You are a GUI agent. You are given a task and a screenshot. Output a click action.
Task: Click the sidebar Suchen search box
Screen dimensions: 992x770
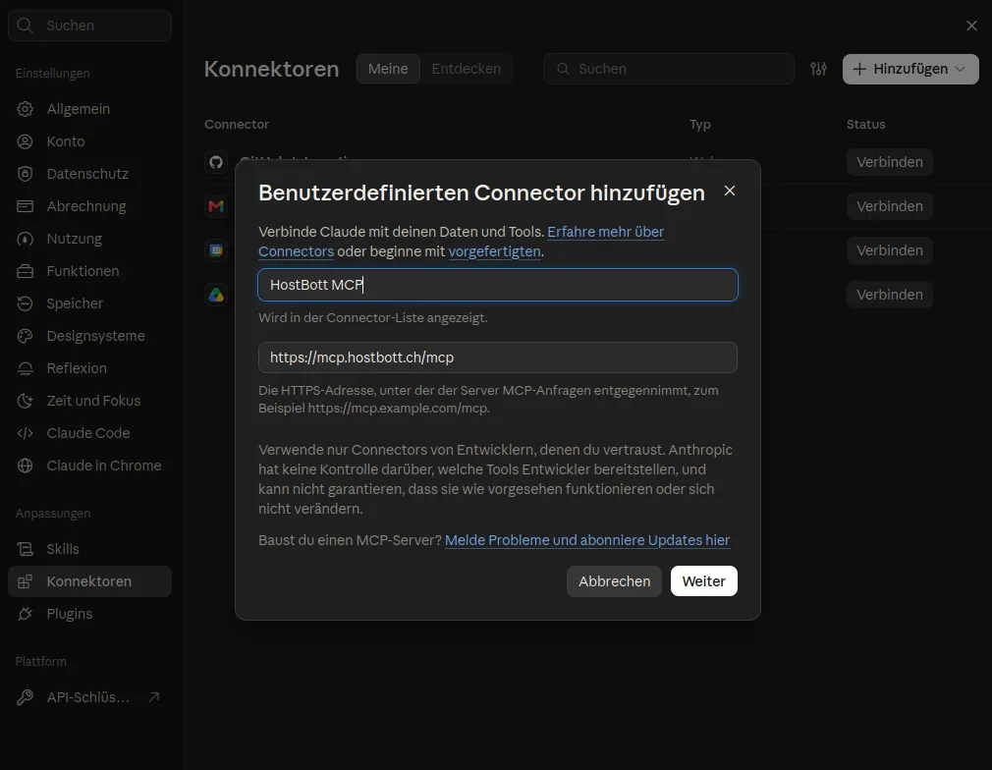point(89,26)
